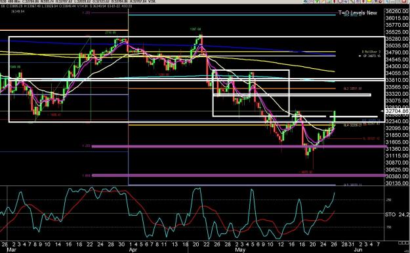The width and height of the screenshot is (410, 253).
Task: Click the 30135.00 price axis label
Action: [397, 184]
